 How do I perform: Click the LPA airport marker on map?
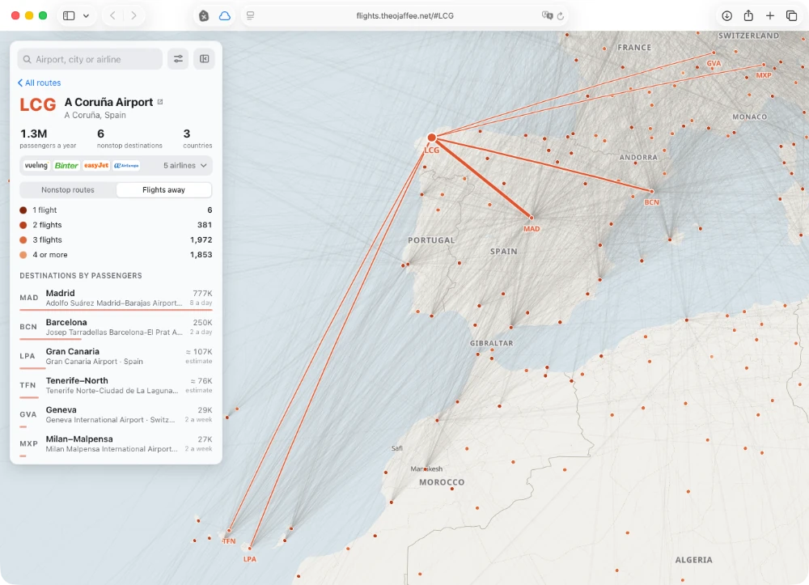(x=250, y=549)
